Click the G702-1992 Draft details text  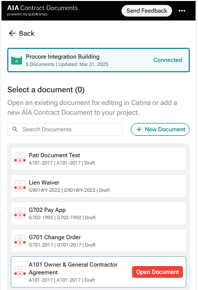[x=62, y=218]
